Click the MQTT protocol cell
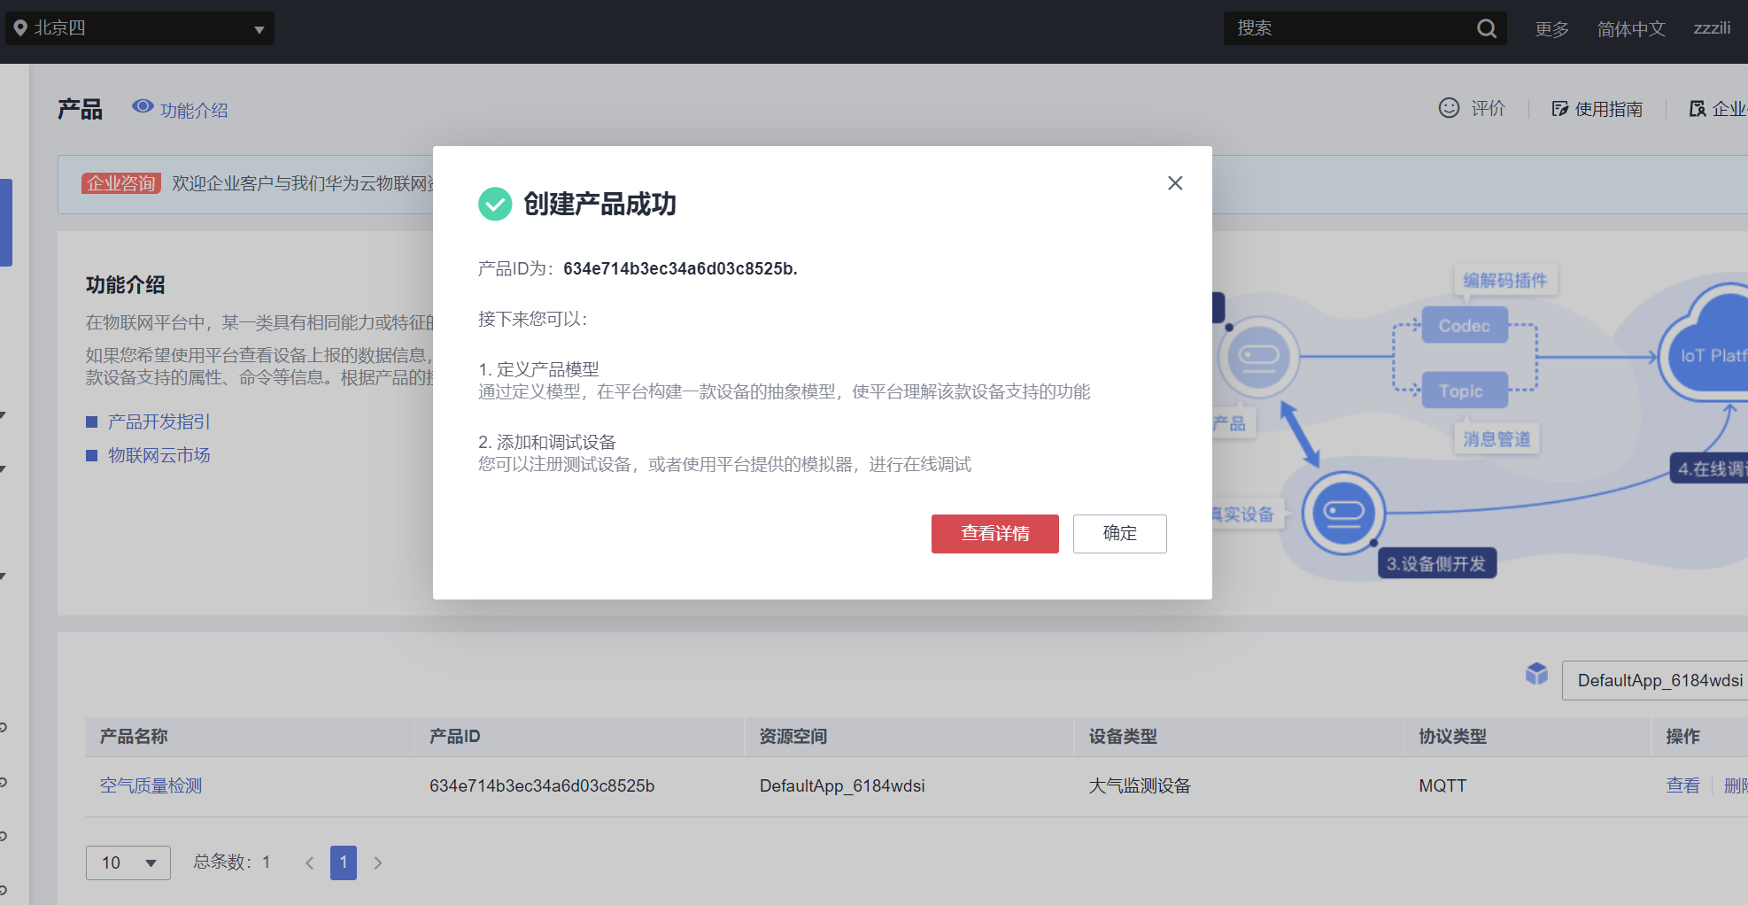This screenshot has width=1748, height=905. [1442, 785]
